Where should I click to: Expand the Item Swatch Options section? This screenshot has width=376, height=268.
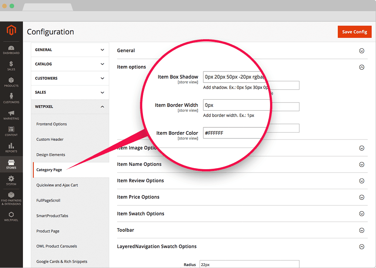[x=362, y=214]
